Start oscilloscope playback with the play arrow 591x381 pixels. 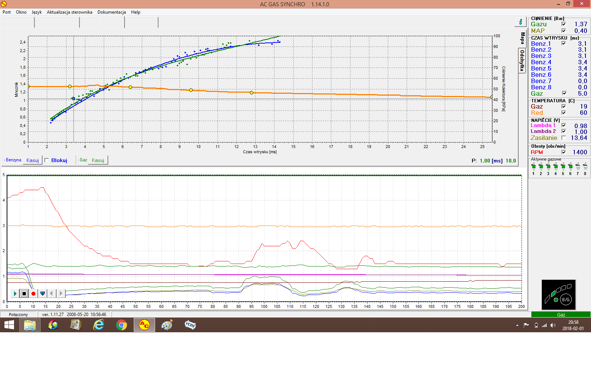coord(15,294)
